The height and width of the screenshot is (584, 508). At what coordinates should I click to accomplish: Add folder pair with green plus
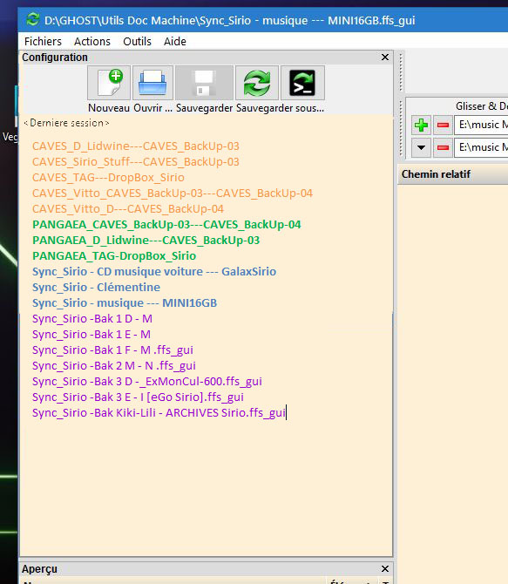point(421,125)
